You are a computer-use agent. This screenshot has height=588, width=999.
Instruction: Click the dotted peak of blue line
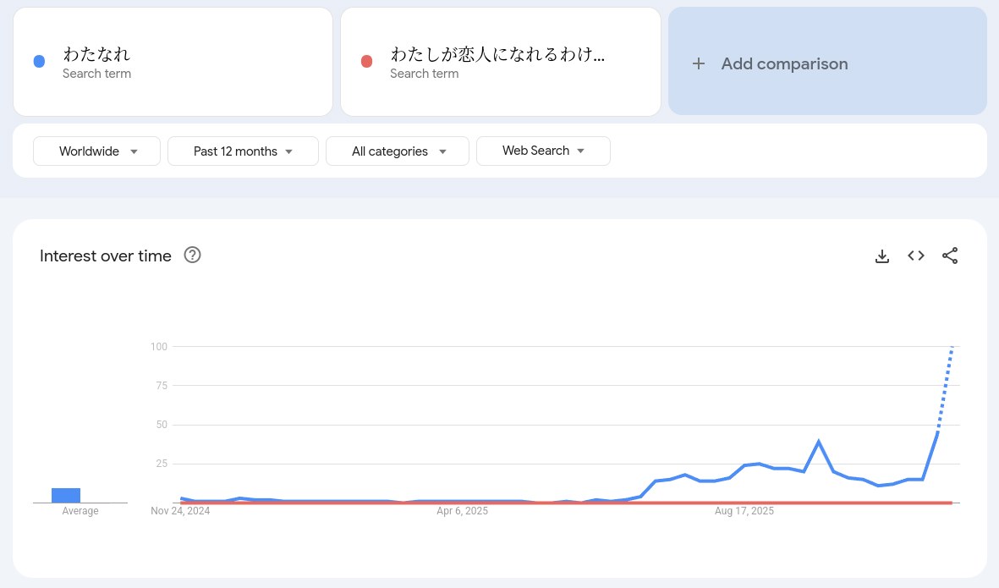coord(952,349)
